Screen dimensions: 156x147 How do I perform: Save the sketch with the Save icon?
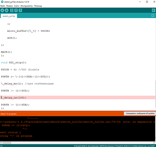click(20, 10)
